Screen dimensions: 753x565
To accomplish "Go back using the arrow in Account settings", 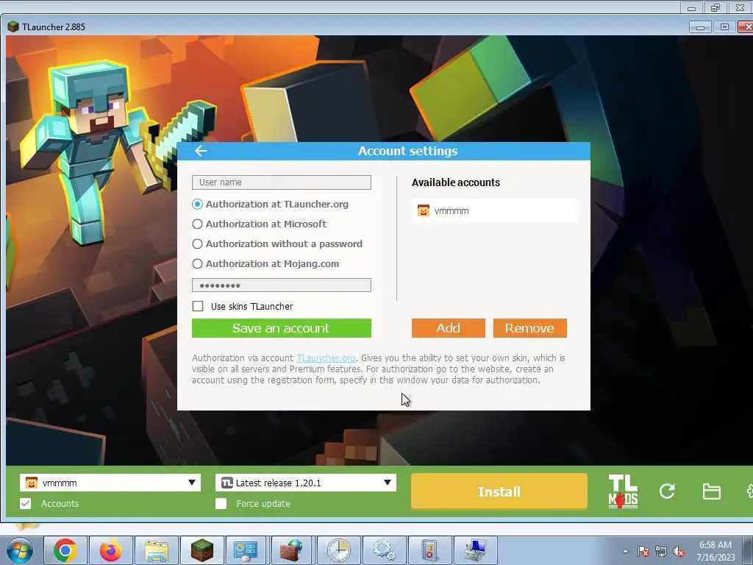I will (201, 151).
